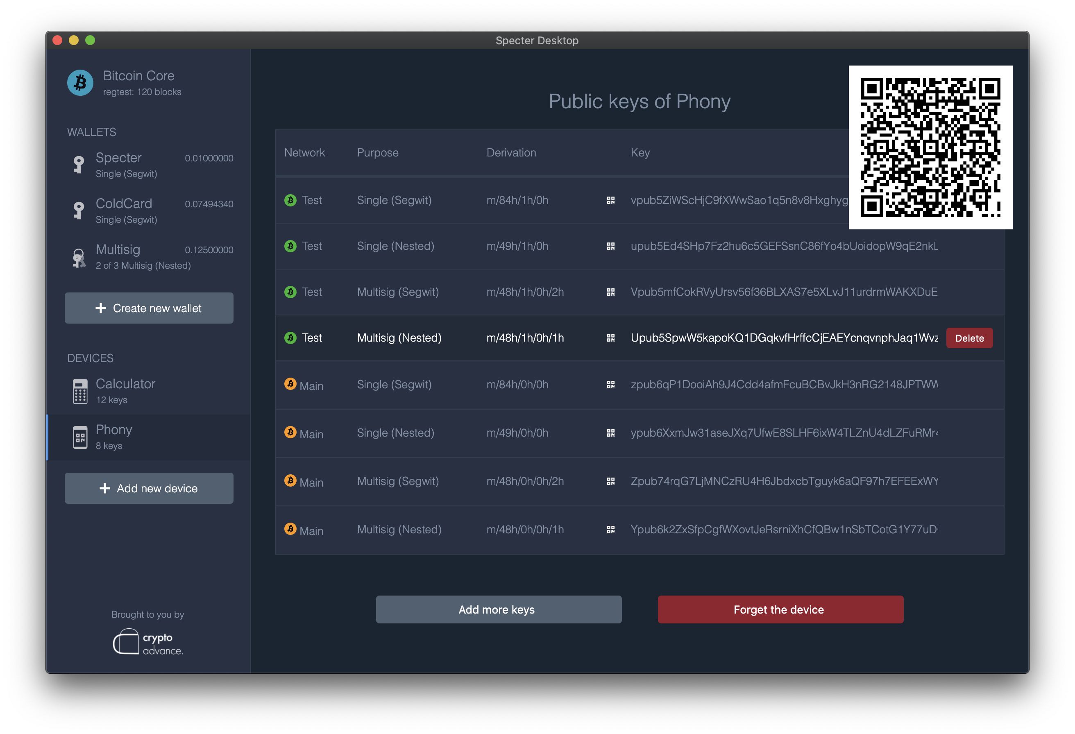Click green testnet icon in highlighted Multisig (Nested) row

[x=290, y=338]
